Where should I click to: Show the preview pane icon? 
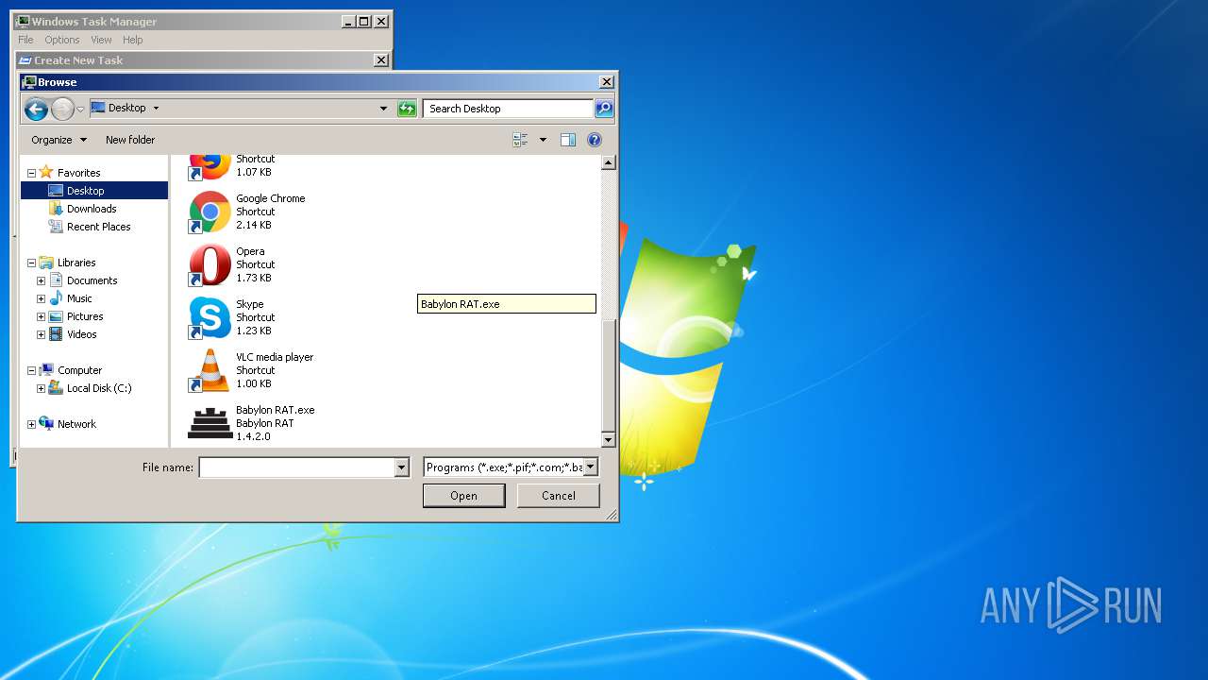coord(568,140)
